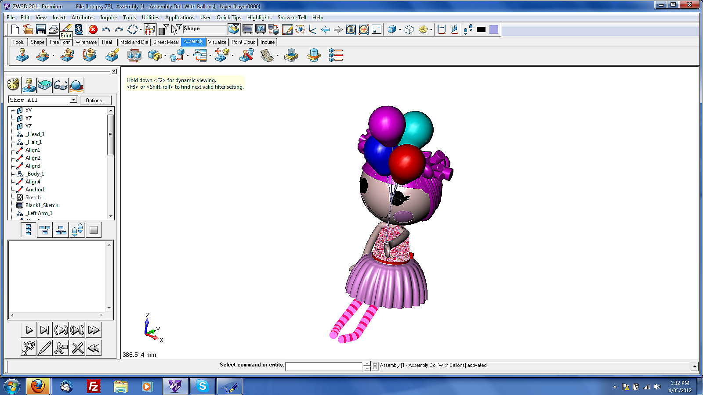Open the Attributes menu
The width and height of the screenshot is (703, 395).
click(x=83, y=18)
